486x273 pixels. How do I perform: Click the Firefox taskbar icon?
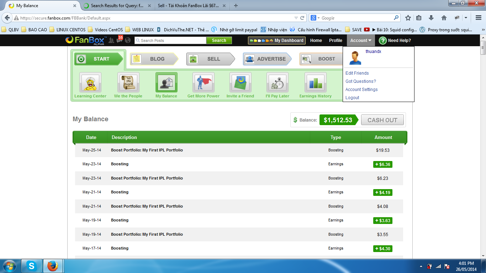click(53, 266)
